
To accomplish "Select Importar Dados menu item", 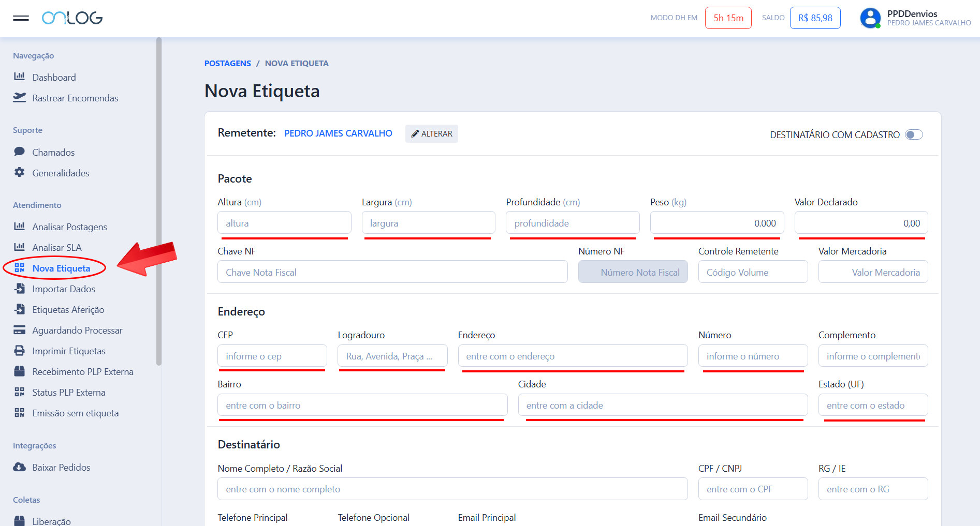I will (64, 289).
